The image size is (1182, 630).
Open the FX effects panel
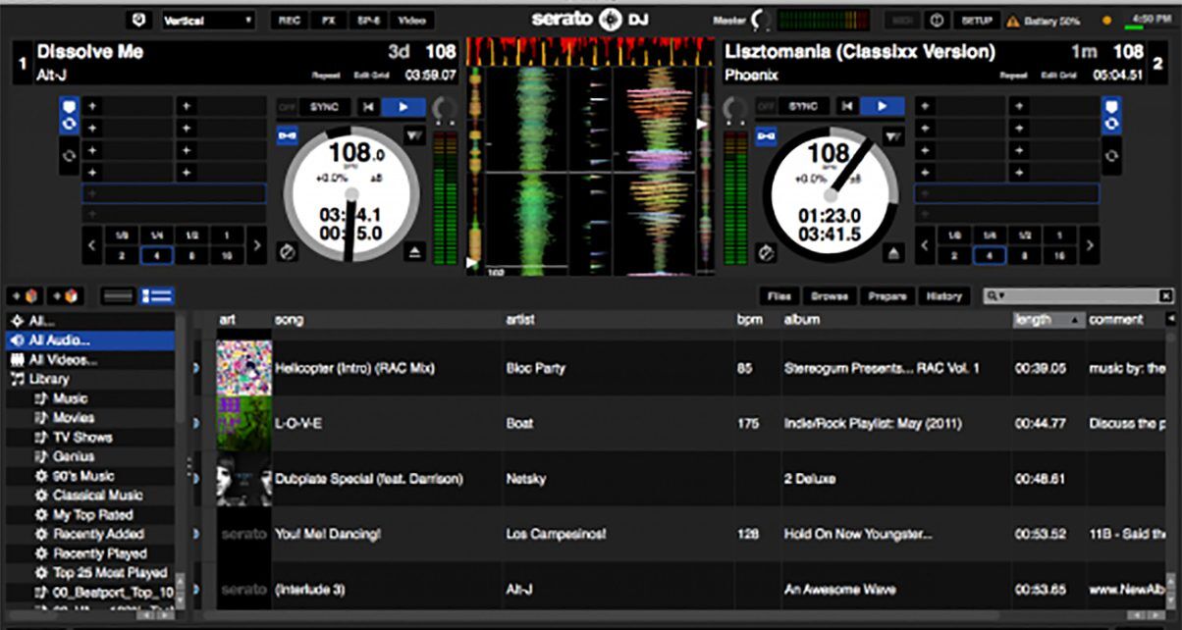(x=328, y=20)
